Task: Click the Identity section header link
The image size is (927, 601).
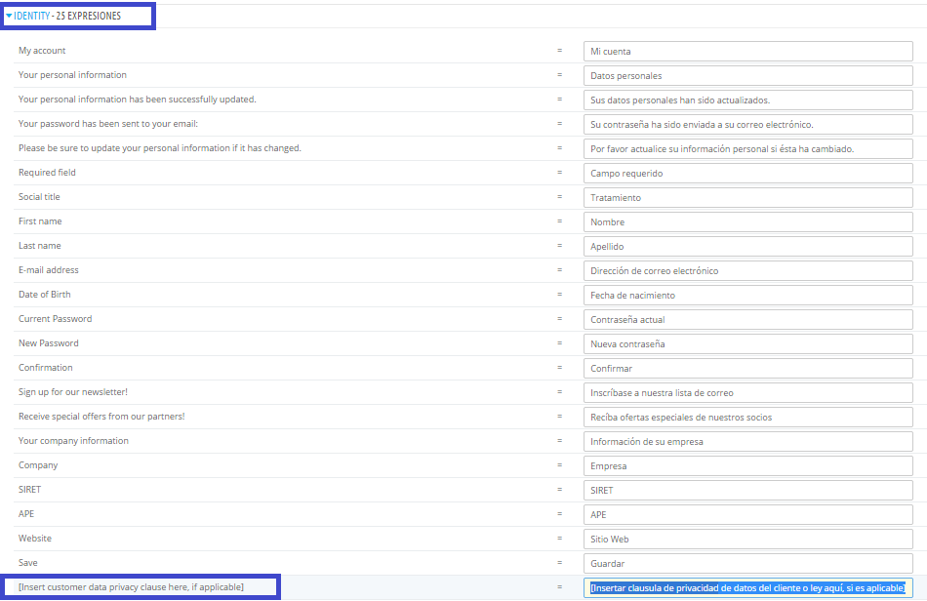Action: (31, 16)
